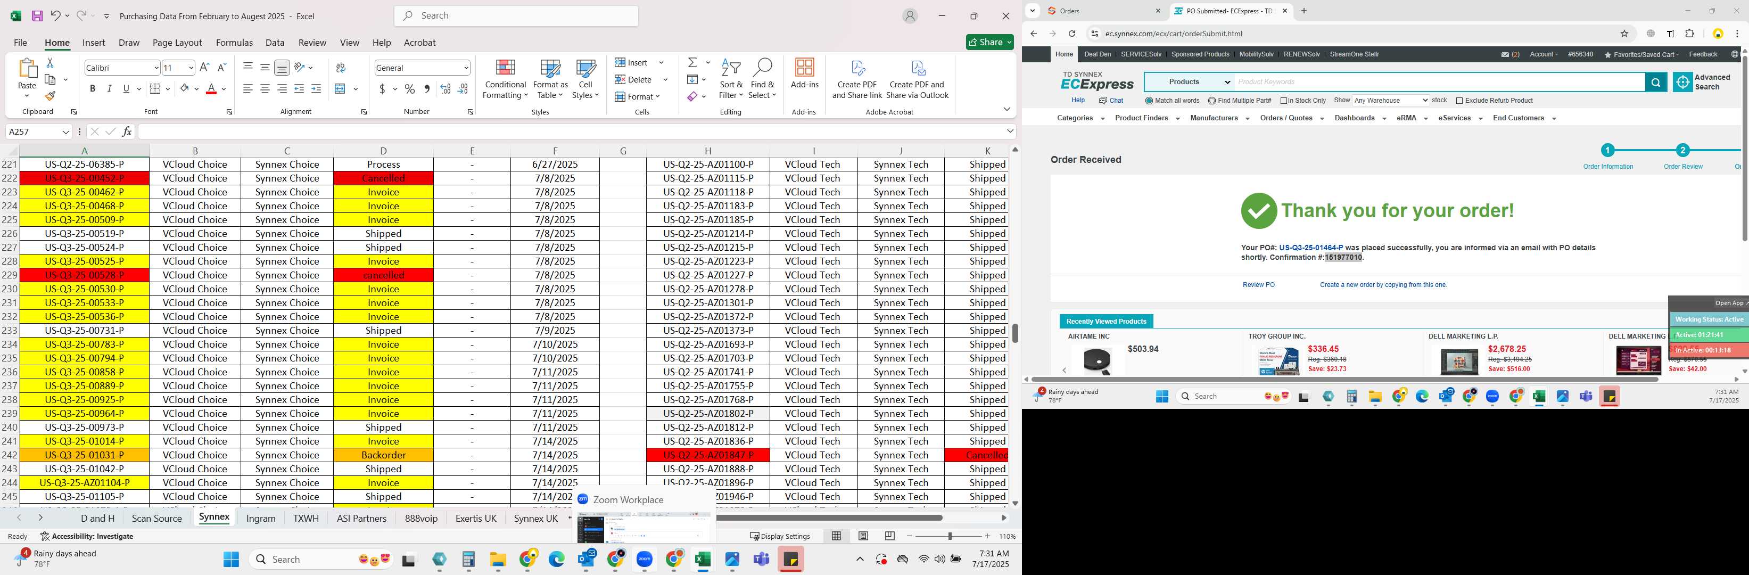The width and height of the screenshot is (1749, 575).
Task: Check the In Stock Only checkbox
Action: (1284, 101)
